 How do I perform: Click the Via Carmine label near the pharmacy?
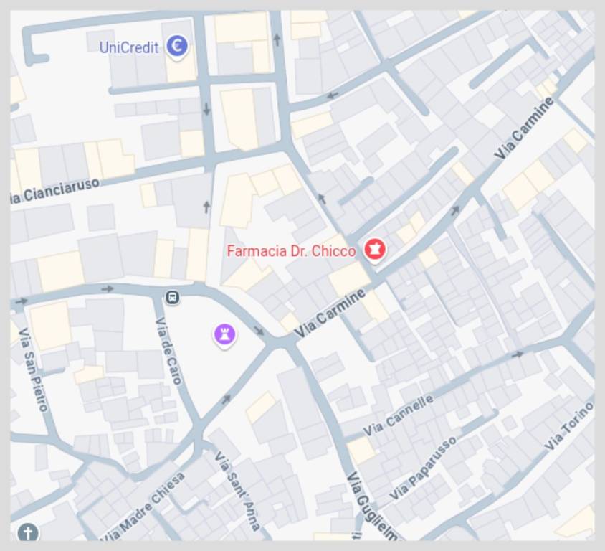329,313
